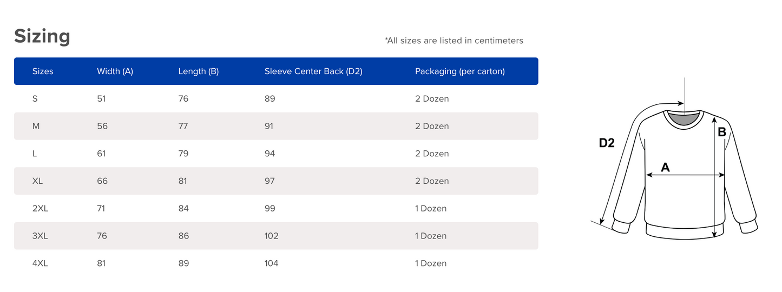Select the S size row label

click(x=35, y=99)
